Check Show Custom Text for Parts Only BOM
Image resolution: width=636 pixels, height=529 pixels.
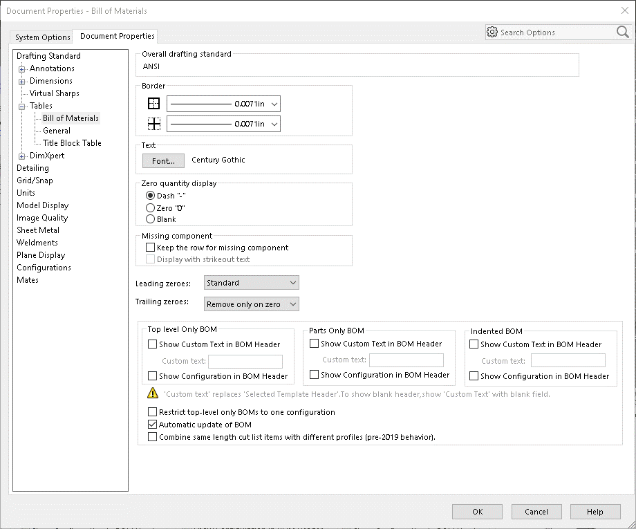point(314,344)
